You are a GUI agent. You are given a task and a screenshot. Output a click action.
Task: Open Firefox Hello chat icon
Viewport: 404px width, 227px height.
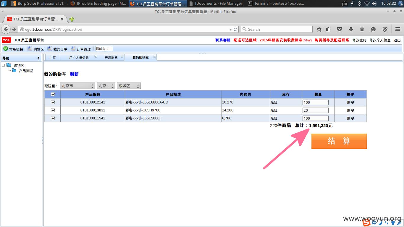pos(373,29)
